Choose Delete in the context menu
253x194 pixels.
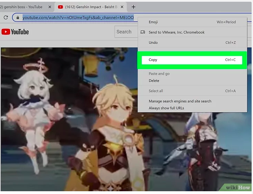(x=192, y=81)
